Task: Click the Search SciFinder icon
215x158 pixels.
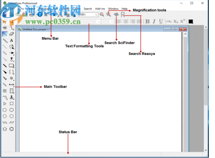Action: pyautogui.click(x=116, y=14)
